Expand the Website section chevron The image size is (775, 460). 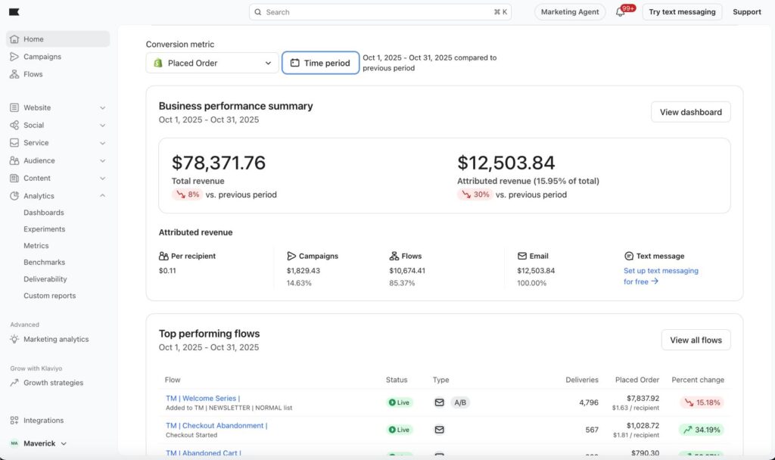click(103, 108)
